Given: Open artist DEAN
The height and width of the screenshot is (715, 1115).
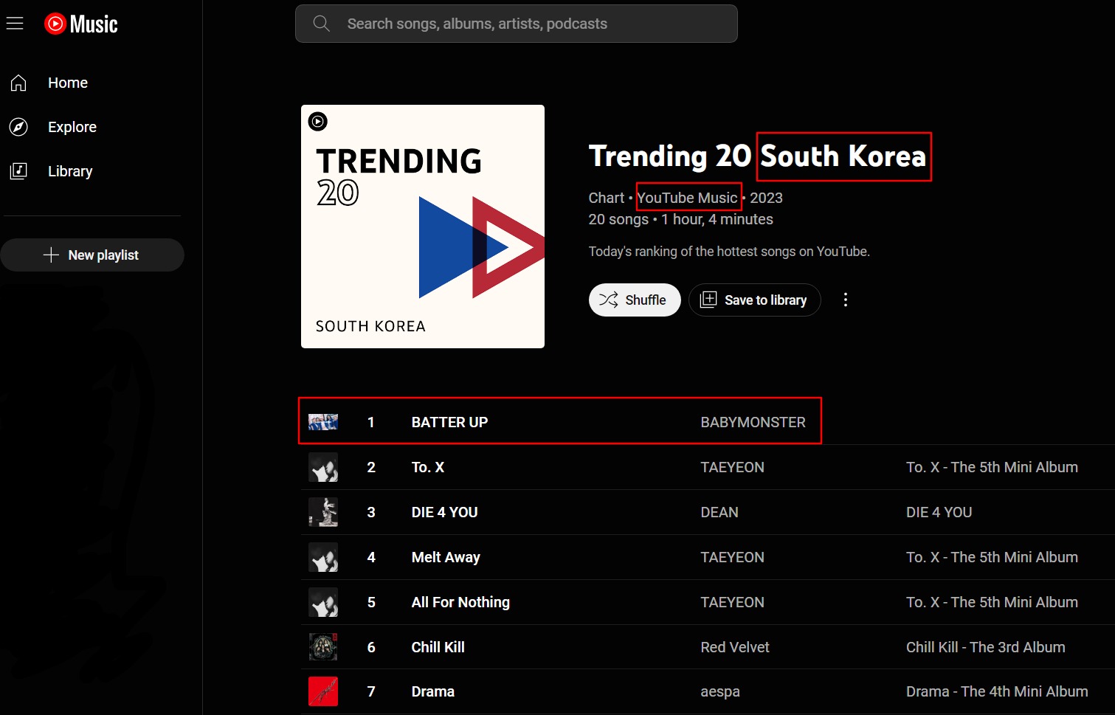Looking at the screenshot, I should (719, 512).
